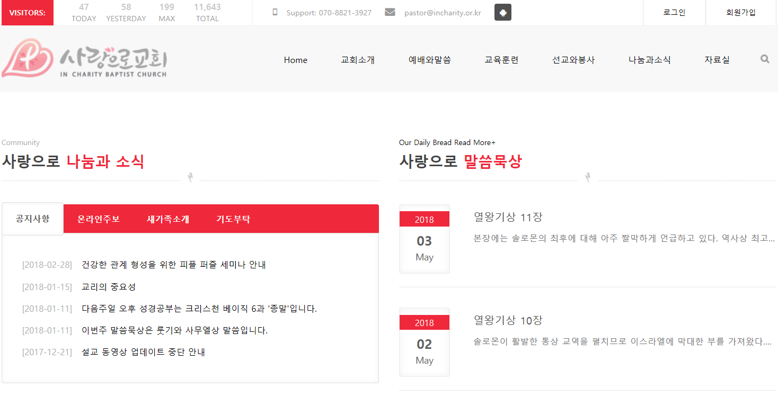
Task: Click the envelope email icon
Action: pos(390,12)
